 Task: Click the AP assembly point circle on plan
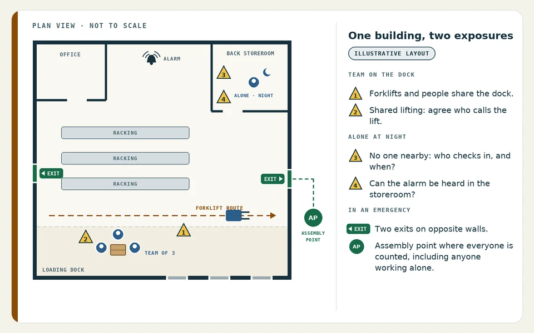point(313,218)
